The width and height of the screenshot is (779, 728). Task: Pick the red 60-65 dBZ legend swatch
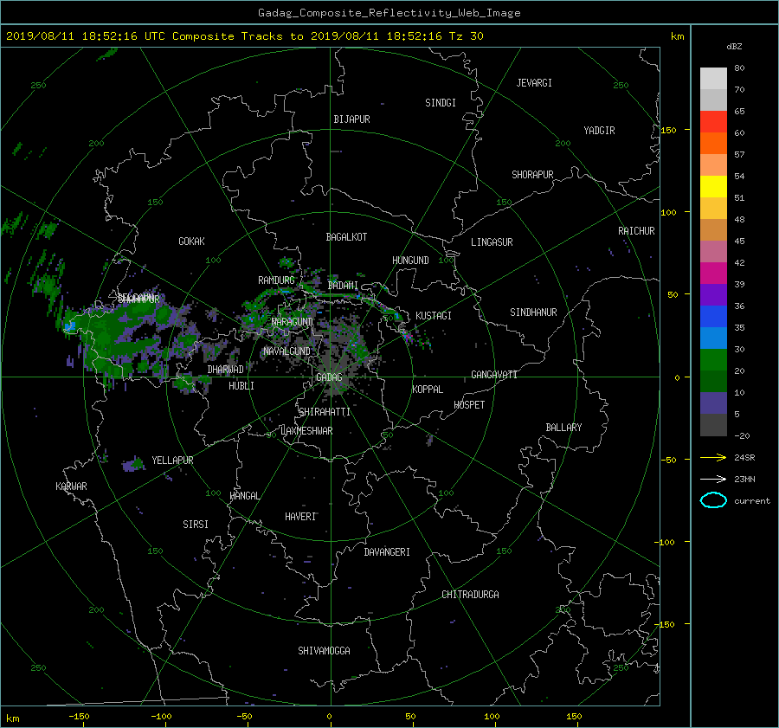pos(713,121)
